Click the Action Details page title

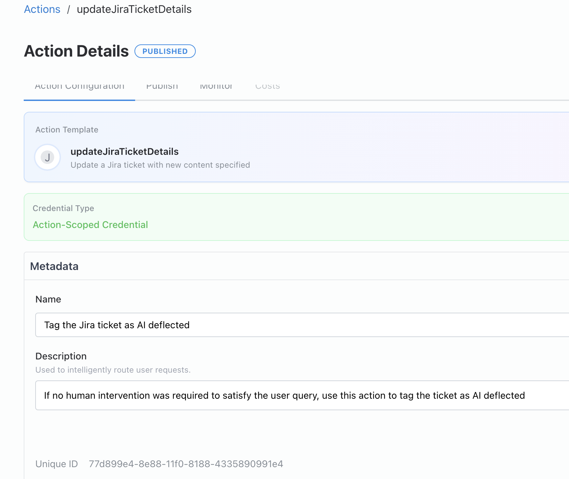point(76,51)
